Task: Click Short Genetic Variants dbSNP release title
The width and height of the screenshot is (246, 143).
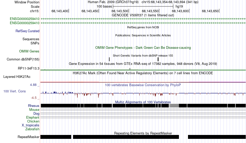Action: pos(143,56)
